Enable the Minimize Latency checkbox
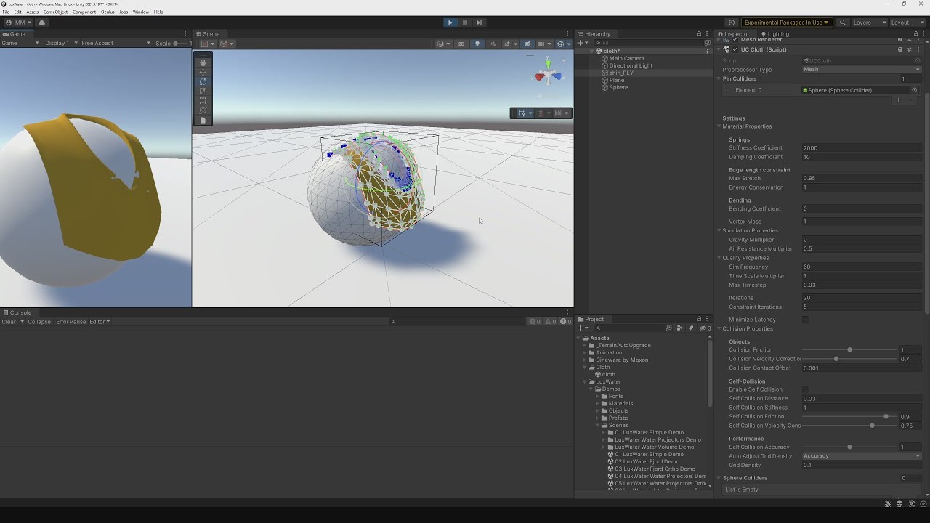 [805, 320]
